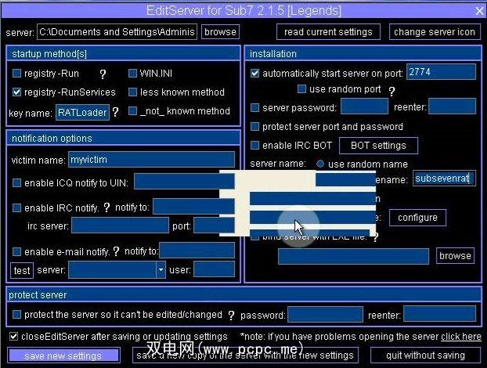Enable _not_ known method checkbox

pyautogui.click(x=132, y=111)
